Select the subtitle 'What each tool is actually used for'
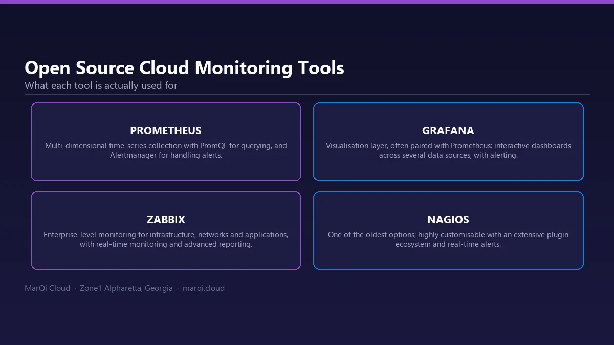Image resolution: width=614 pixels, height=345 pixels. click(101, 85)
